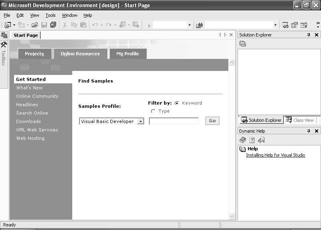Click Dynamic Help Search icon
321x230 pixels.
261,140
